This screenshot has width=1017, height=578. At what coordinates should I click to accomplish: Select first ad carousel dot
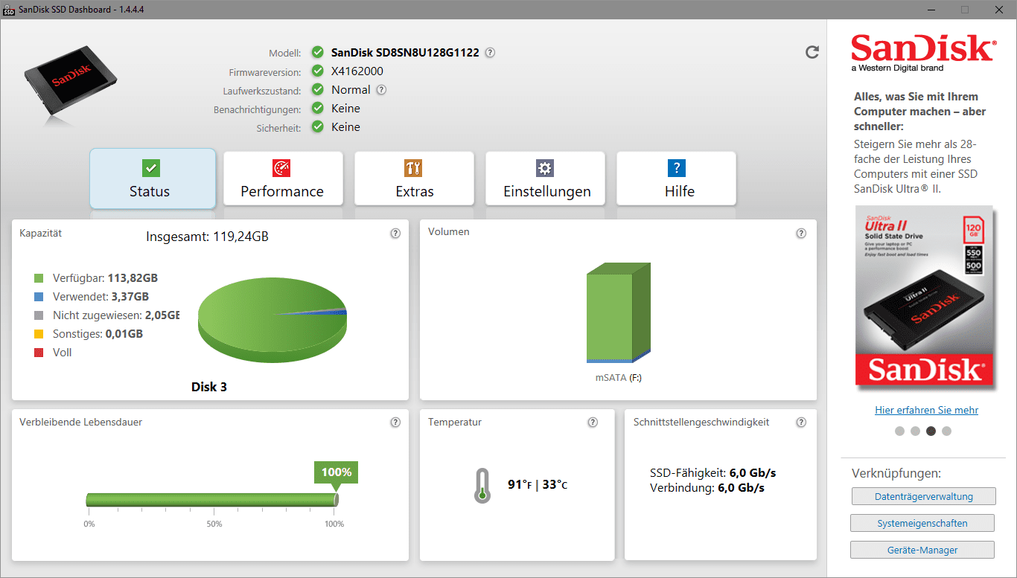click(899, 431)
